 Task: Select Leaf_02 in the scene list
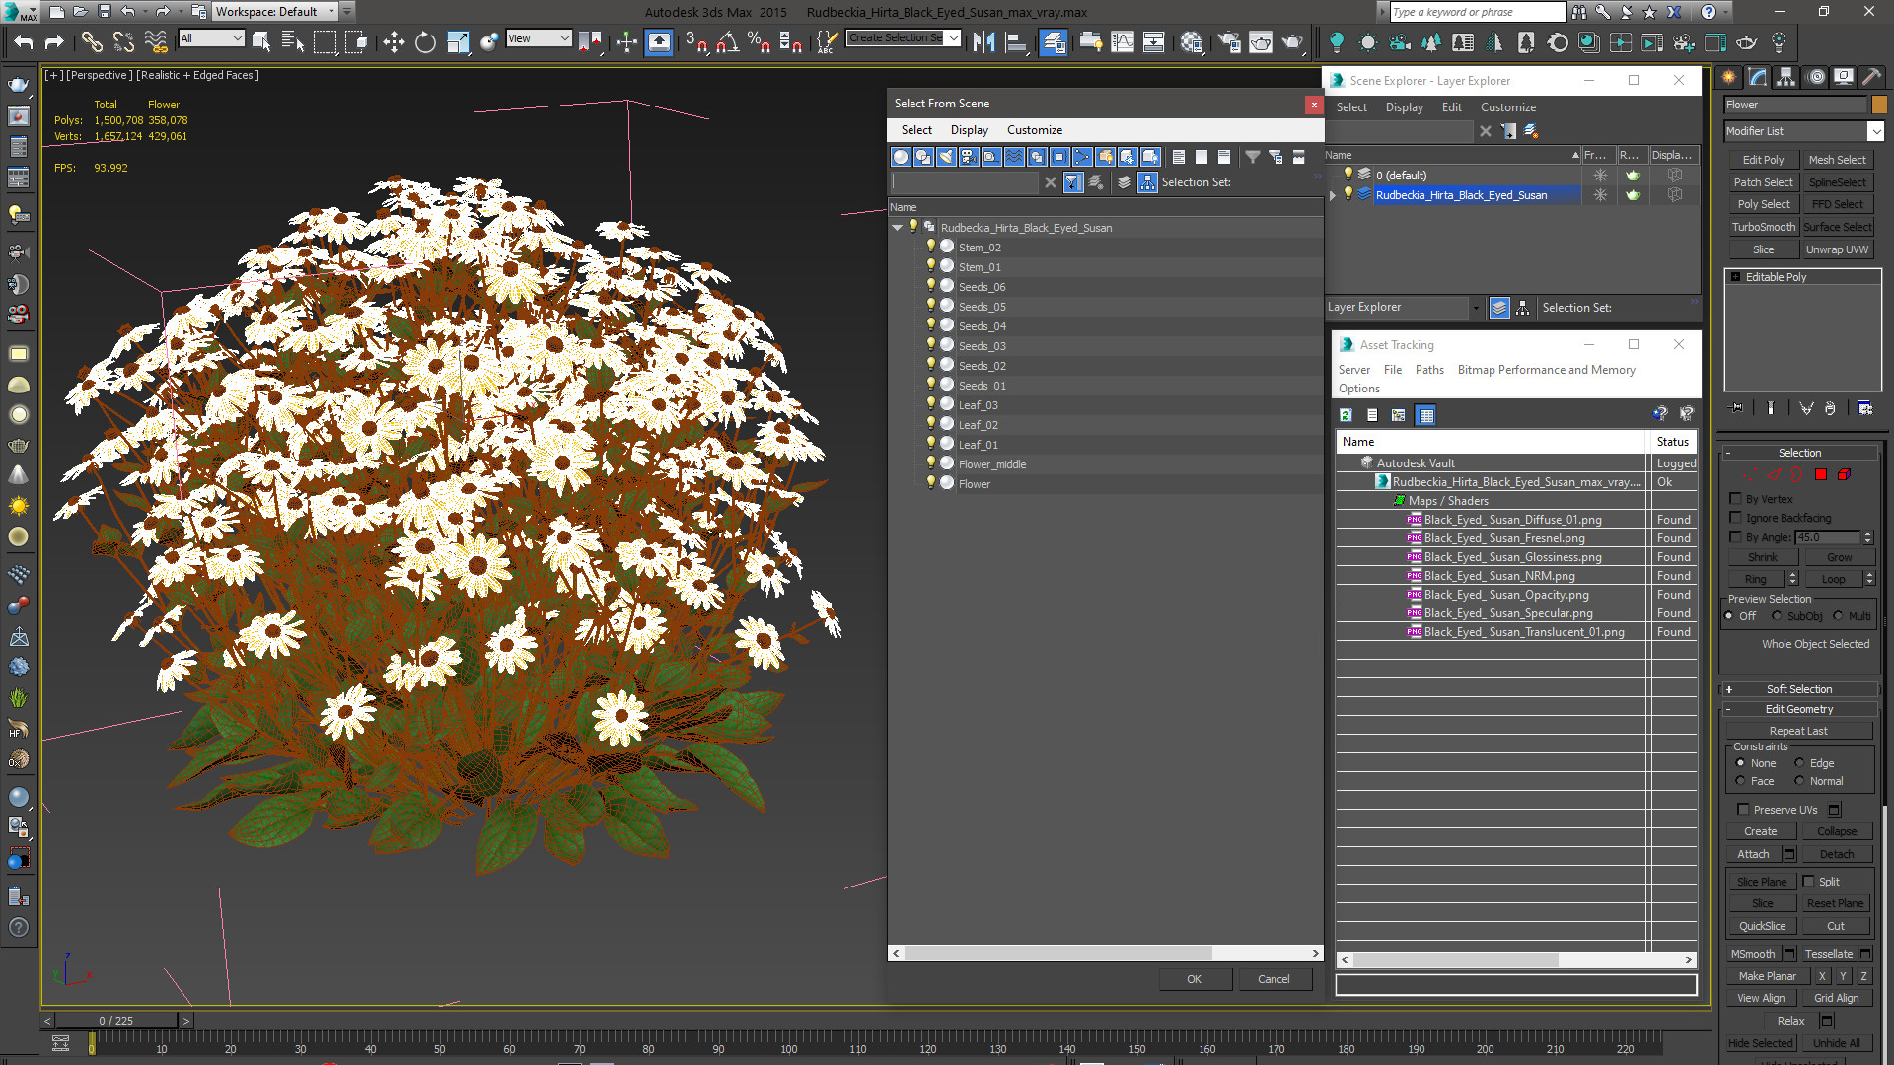pos(978,425)
